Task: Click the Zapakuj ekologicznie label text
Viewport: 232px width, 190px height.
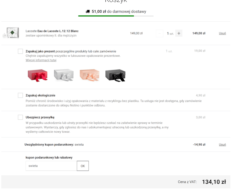Action: click(40, 95)
